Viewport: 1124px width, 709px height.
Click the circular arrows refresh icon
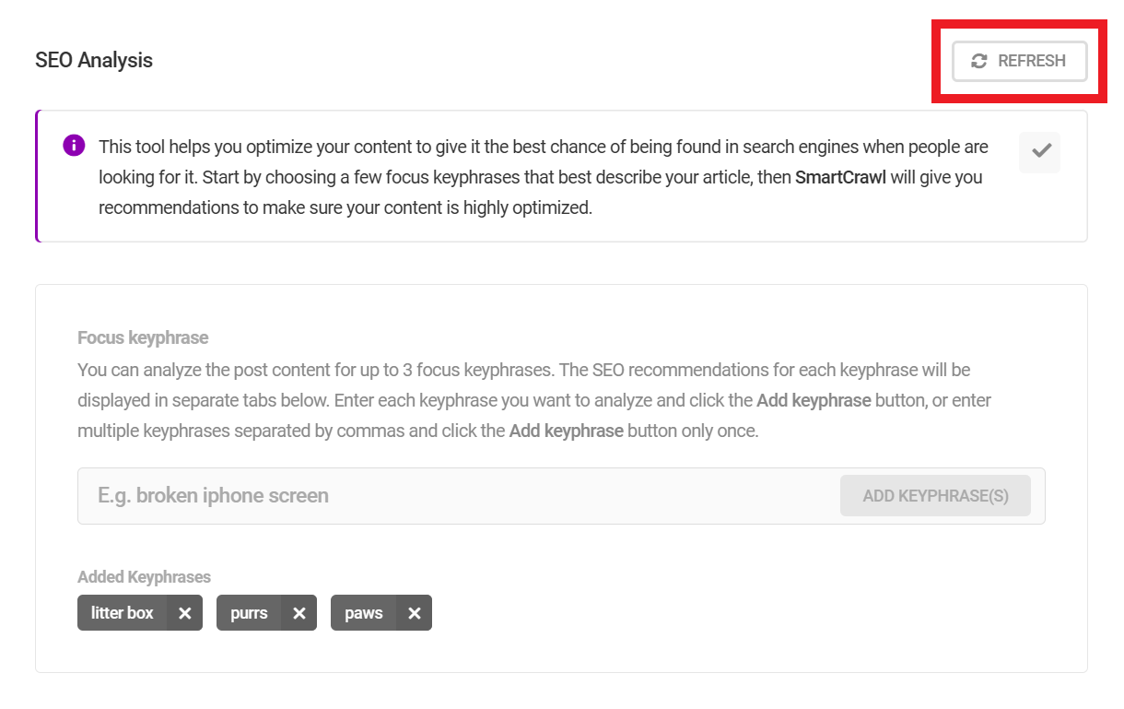pos(979,61)
